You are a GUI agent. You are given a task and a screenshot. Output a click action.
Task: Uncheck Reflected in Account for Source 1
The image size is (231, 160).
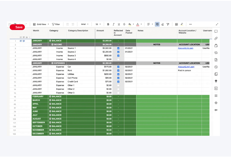(x=118, y=48)
